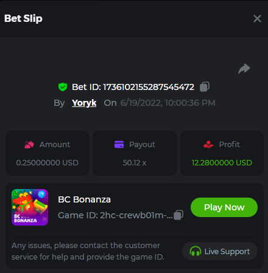Click the red Profit hand icon
Image resolution: width=268 pixels, height=273 pixels.
click(x=208, y=145)
